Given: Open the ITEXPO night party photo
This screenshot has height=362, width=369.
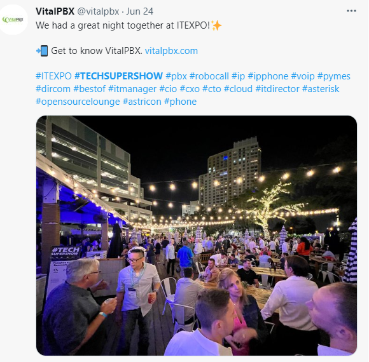Looking at the screenshot, I should [197, 236].
